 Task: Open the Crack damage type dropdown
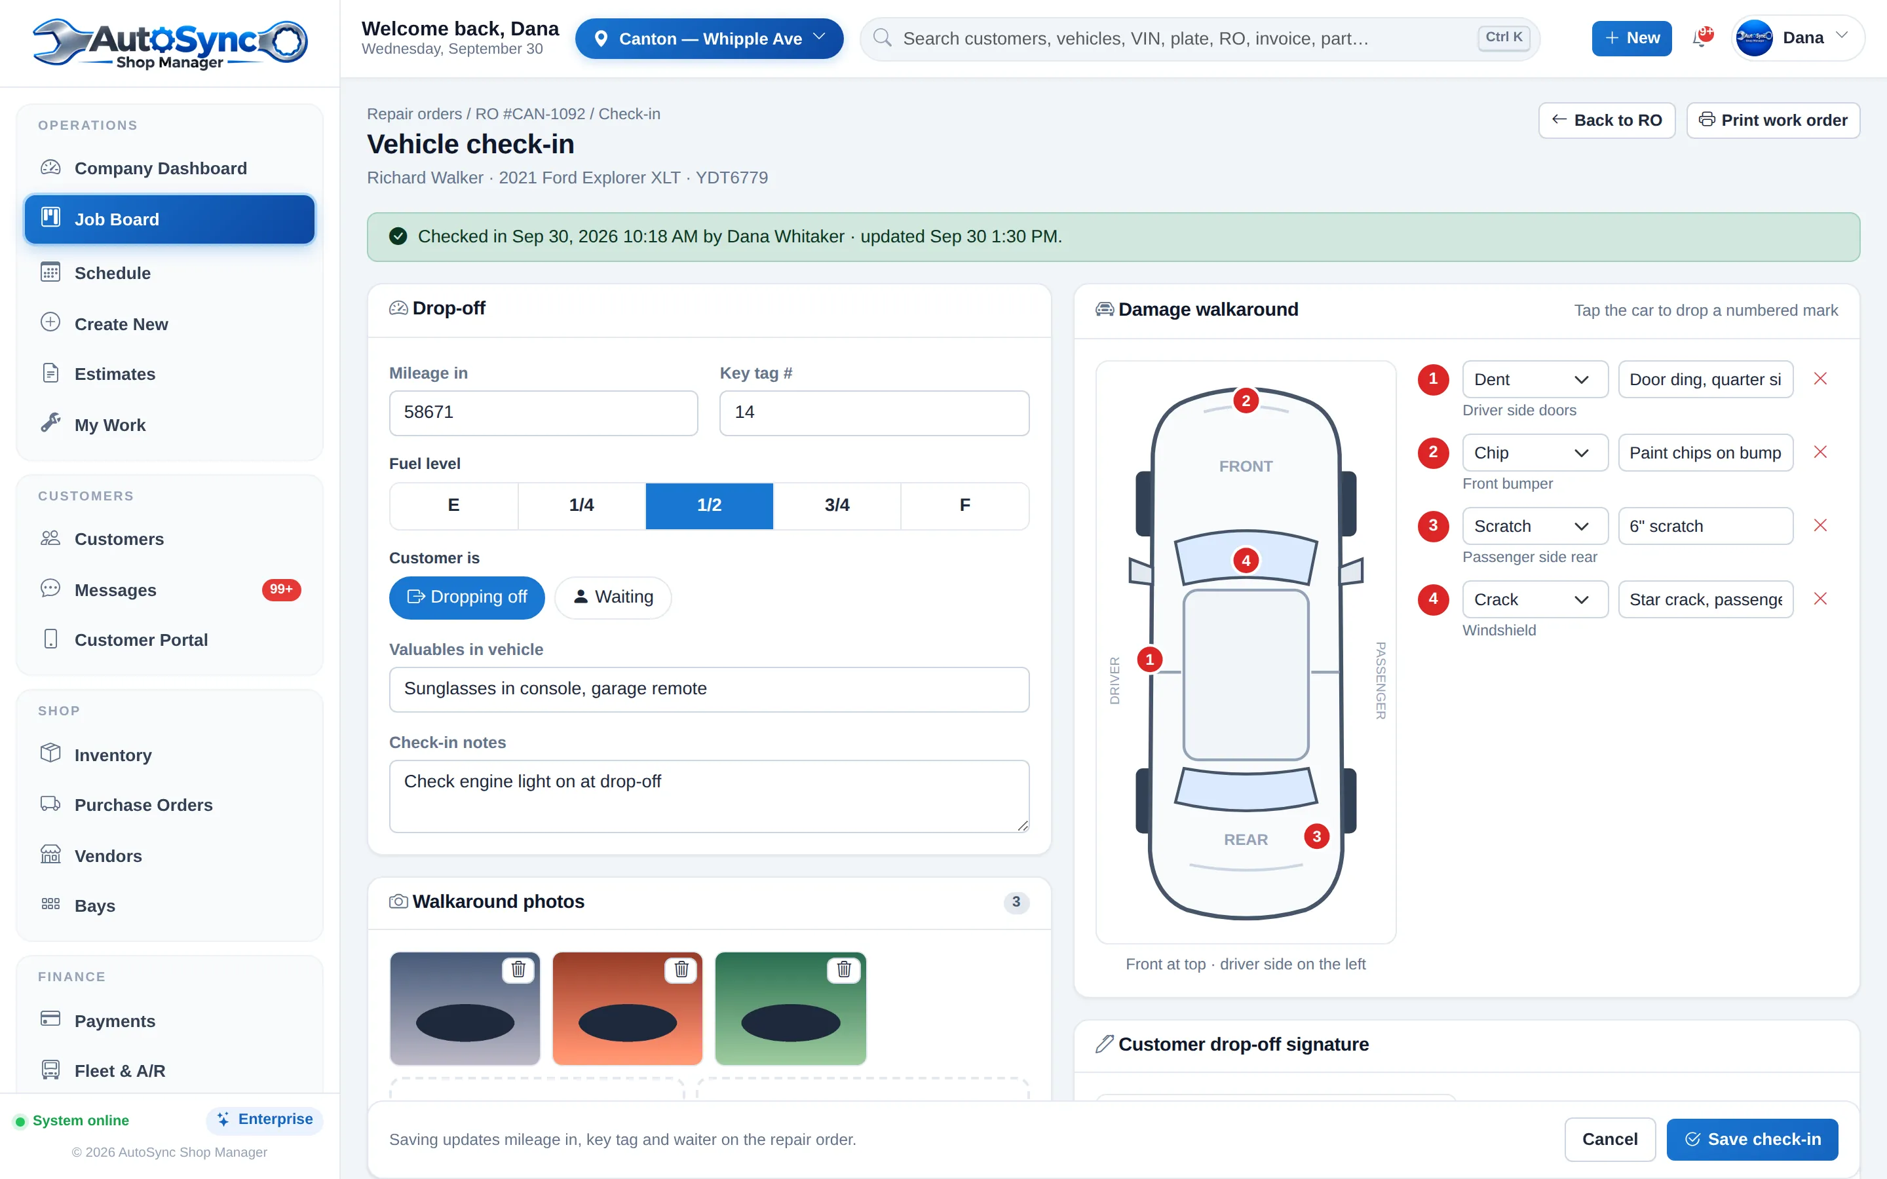1534,599
